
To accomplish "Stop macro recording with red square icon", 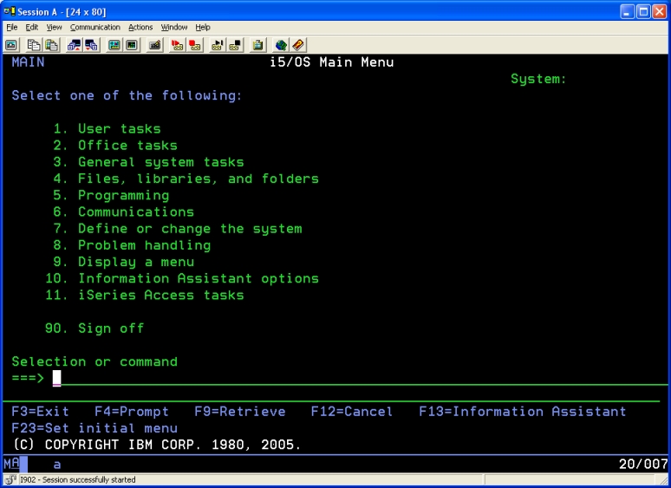I will [x=195, y=45].
